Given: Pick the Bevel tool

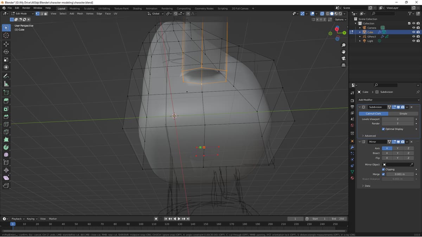Looking at the screenshot, I should pyautogui.click(x=6, y=117).
